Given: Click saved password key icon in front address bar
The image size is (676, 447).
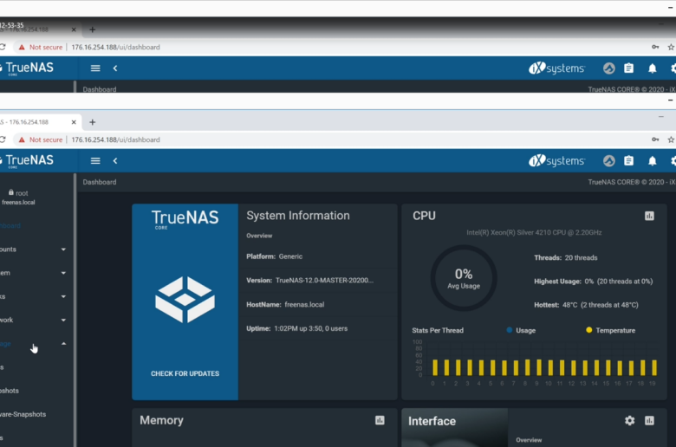Looking at the screenshot, I should click(655, 139).
